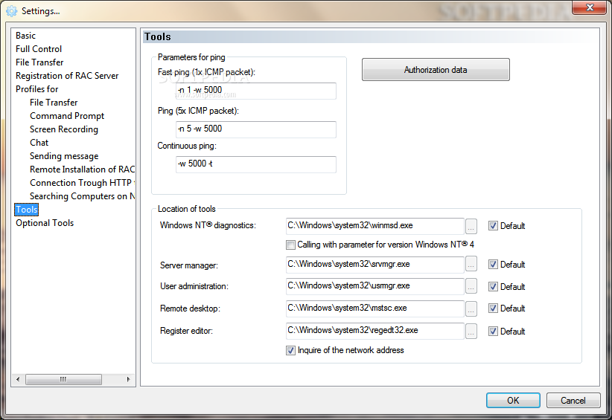Click the tree's scroll left arrow
The width and height of the screenshot is (612, 420).
click(x=18, y=379)
